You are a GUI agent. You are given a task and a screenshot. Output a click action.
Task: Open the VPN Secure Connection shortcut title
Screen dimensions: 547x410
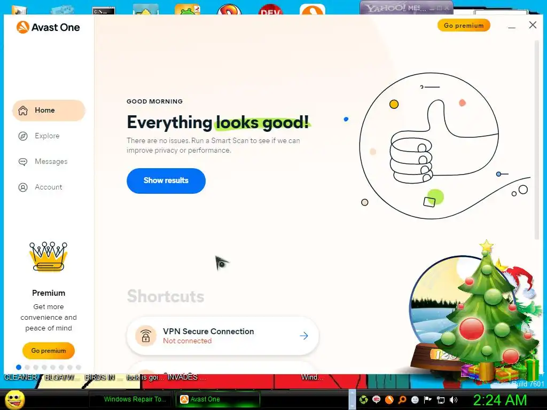[208, 332]
